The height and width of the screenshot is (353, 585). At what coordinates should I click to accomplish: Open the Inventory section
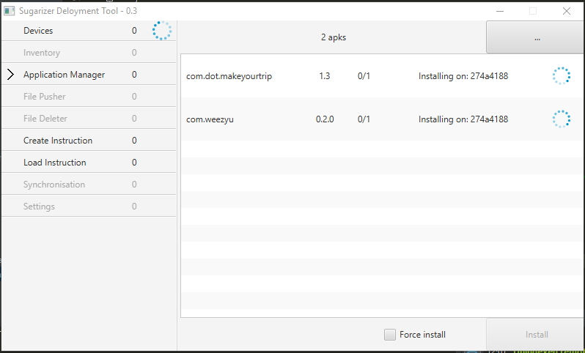coord(42,53)
